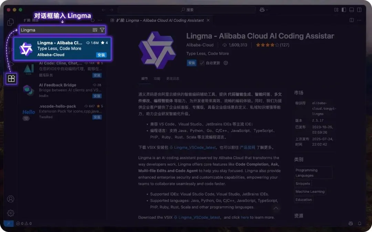This screenshot has width=372, height=232.
Task: Go back with title bar arrow
Action: [103, 10]
